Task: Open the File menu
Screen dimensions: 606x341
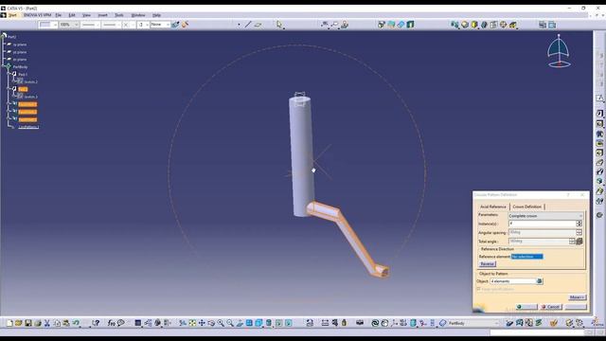Action: click(x=59, y=15)
